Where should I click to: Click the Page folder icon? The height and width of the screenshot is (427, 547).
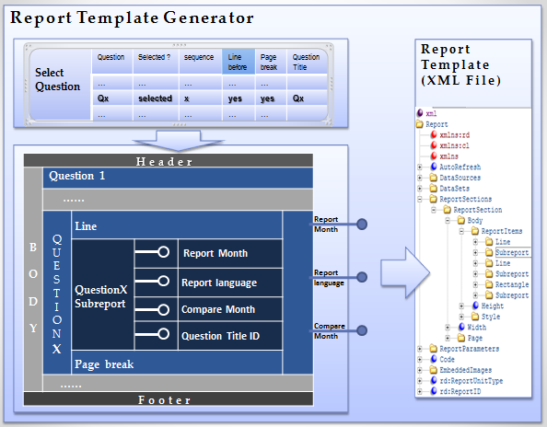(461, 338)
